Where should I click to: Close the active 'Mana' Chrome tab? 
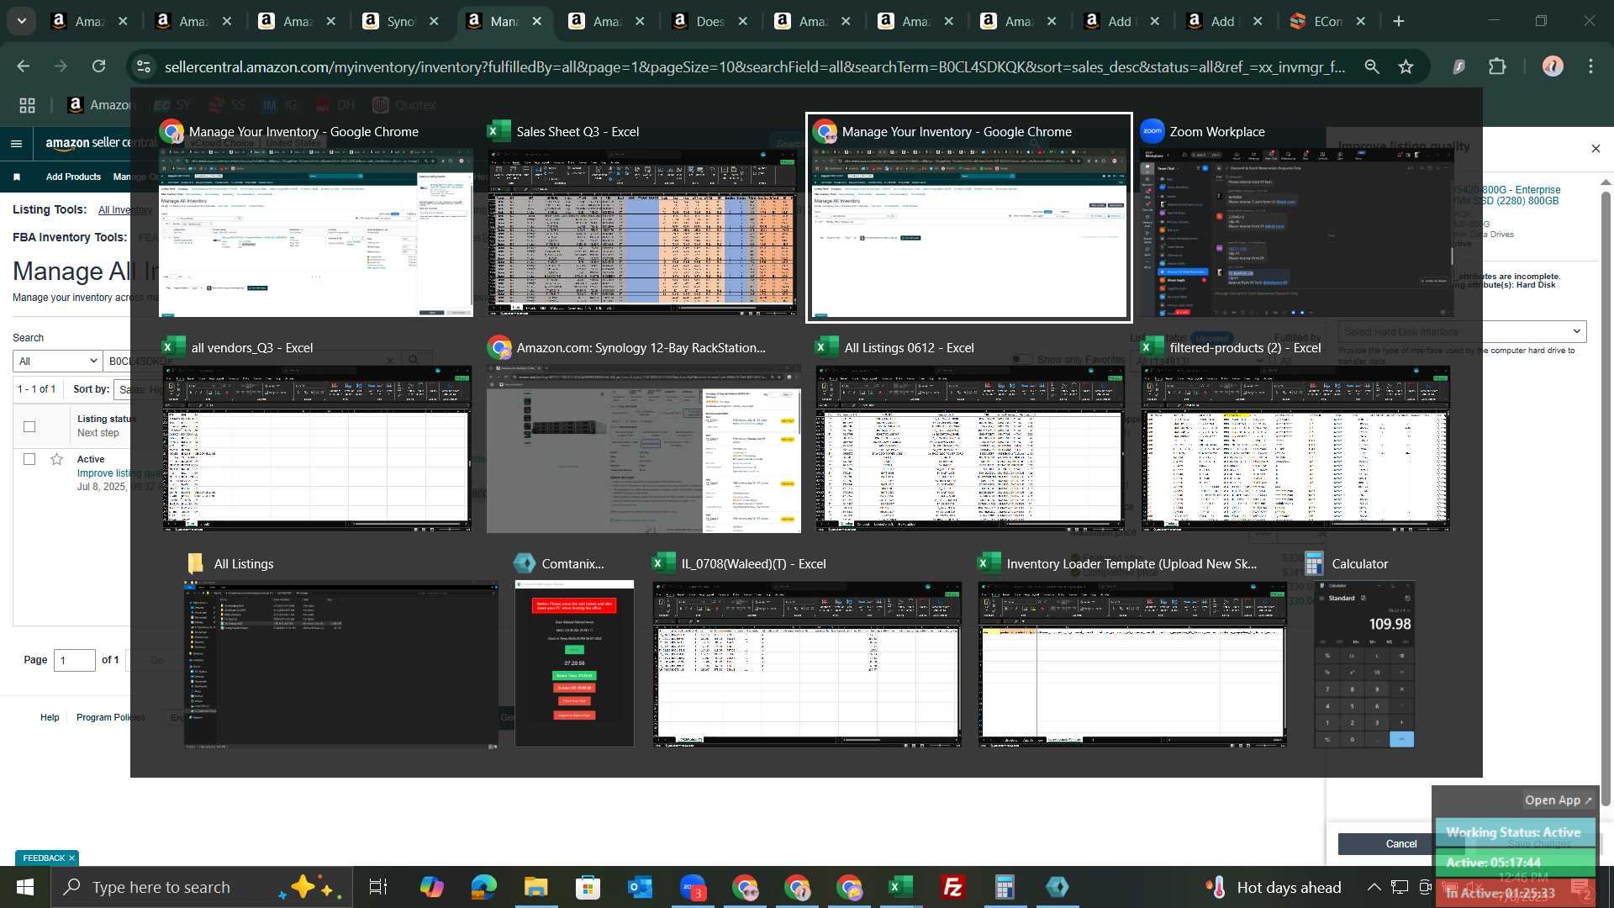click(x=537, y=21)
